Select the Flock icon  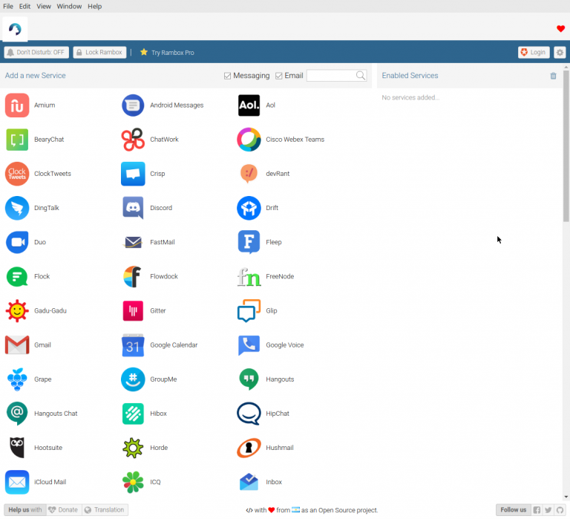coord(17,277)
